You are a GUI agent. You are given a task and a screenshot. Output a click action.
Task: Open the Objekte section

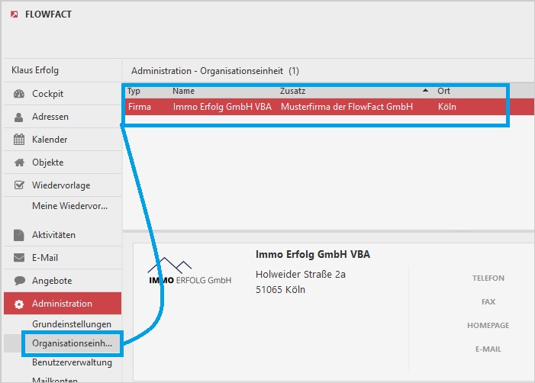[x=63, y=163]
